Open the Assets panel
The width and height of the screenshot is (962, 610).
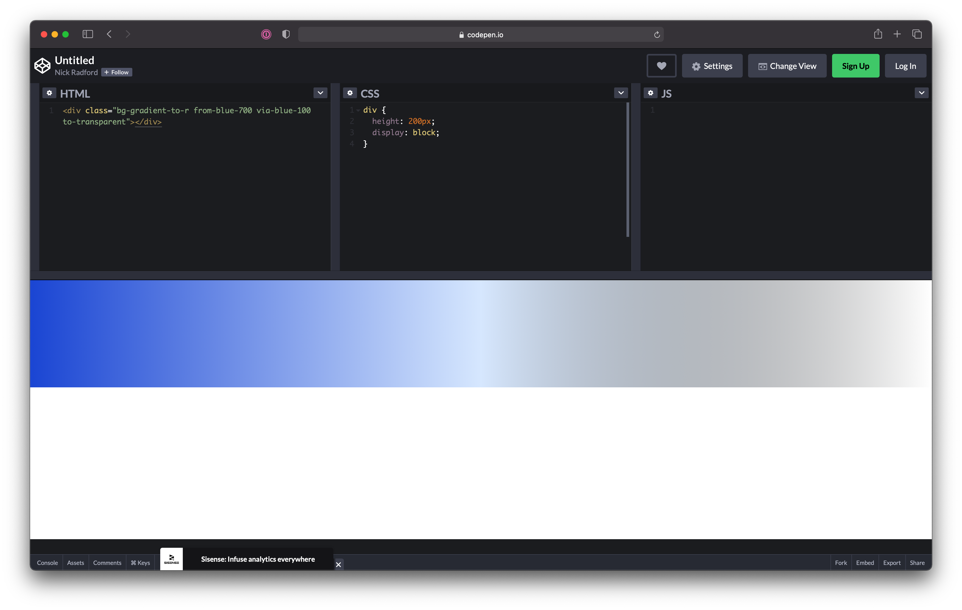pos(75,563)
